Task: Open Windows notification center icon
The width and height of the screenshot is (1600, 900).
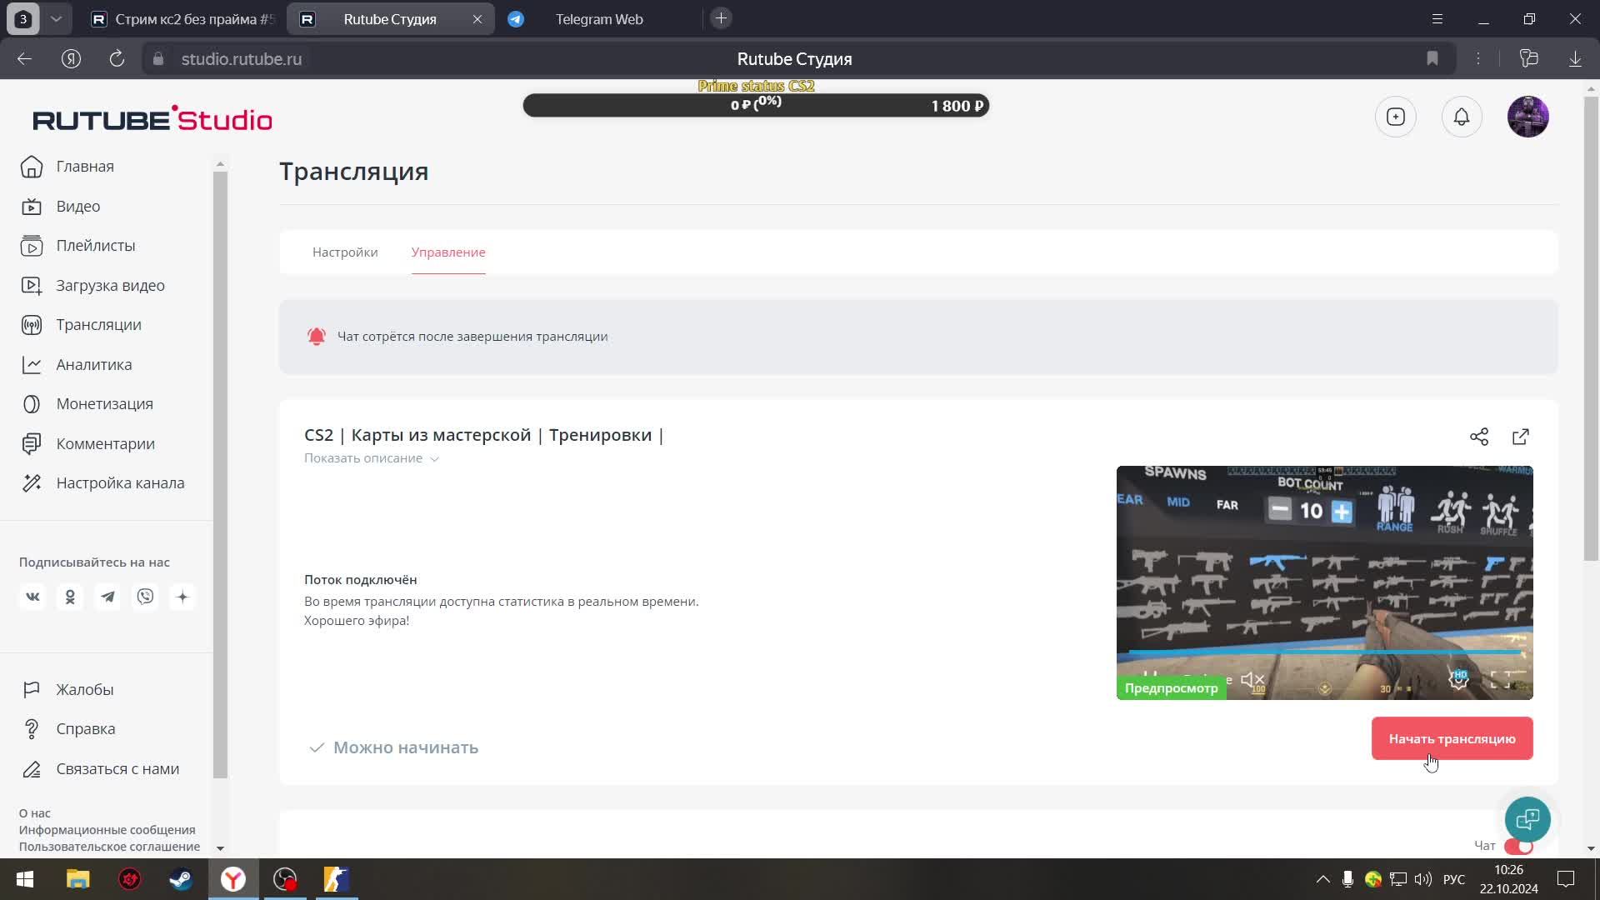Action: (1566, 879)
